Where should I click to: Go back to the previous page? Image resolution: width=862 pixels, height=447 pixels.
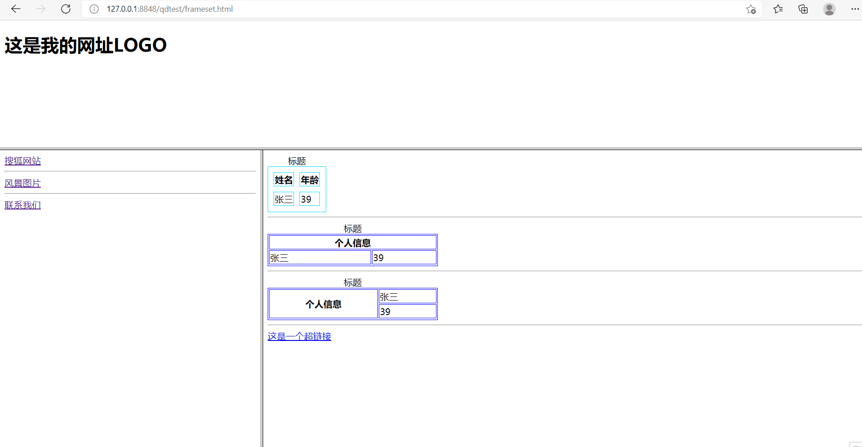pos(16,9)
